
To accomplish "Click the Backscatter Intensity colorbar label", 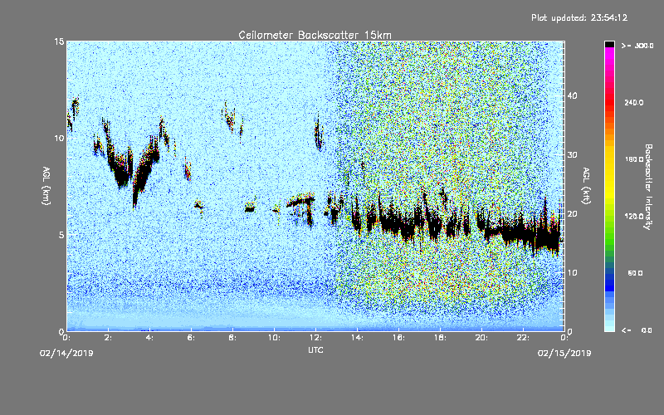I will coord(647,187).
